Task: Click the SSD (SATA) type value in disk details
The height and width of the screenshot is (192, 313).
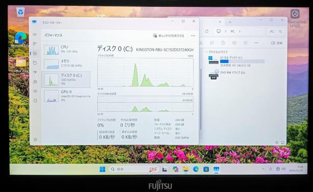Action: coord(182,138)
